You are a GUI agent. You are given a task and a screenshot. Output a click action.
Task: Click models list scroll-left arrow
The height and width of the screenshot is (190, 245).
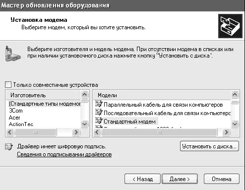point(97,132)
